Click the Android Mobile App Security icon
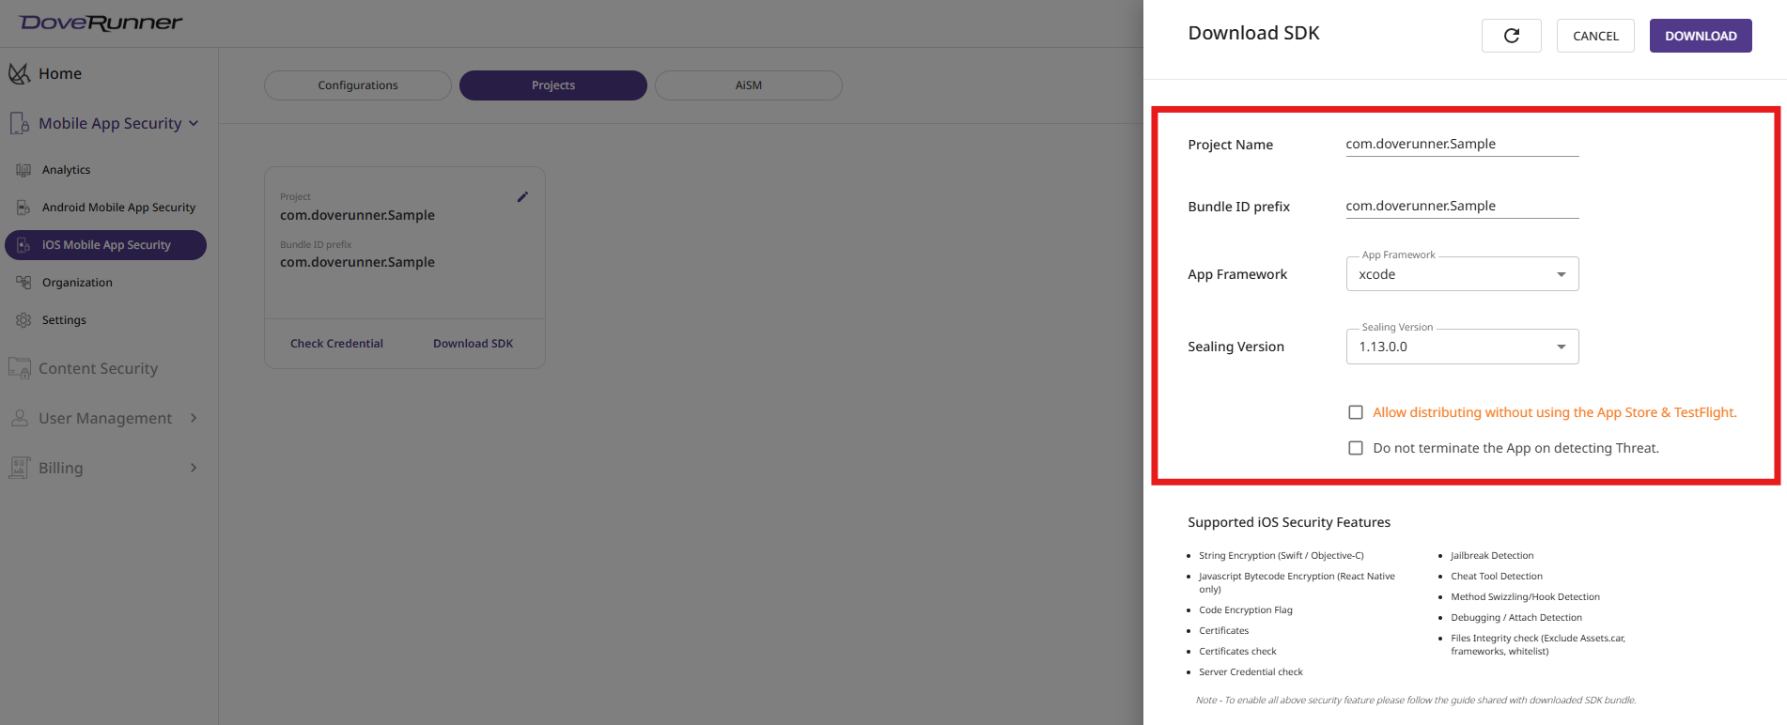Image resolution: width=1787 pixels, height=725 pixels. (x=23, y=208)
